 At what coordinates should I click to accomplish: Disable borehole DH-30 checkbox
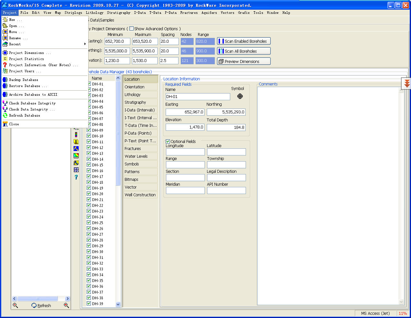click(89, 252)
